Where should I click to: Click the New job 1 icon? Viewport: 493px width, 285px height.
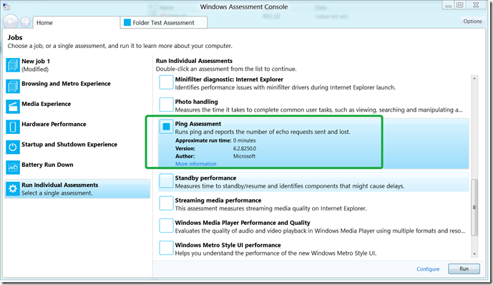pyautogui.click(x=13, y=65)
